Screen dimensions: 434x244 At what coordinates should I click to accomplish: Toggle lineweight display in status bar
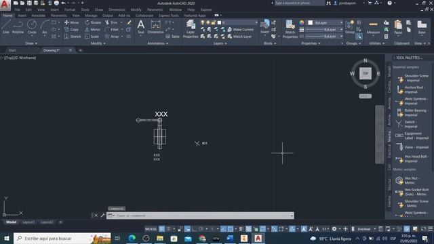[x=241, y=229]
